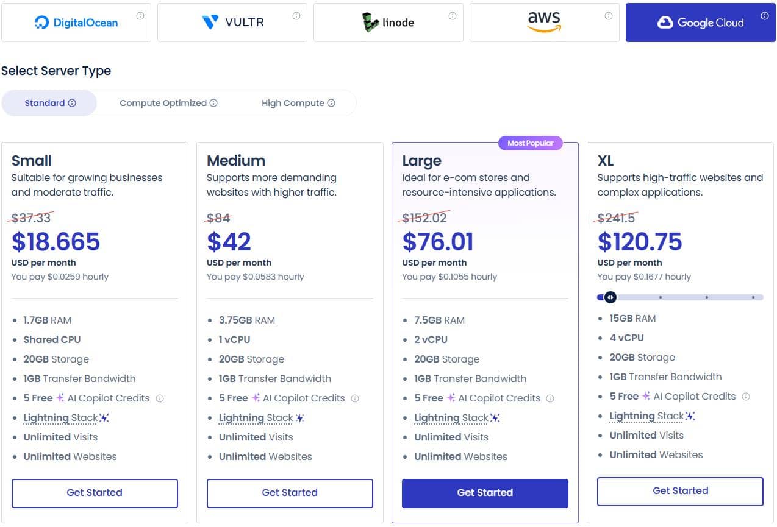Select the DigitalOcean provider option
The image size is (777, 527).
(x=76, y=23)
